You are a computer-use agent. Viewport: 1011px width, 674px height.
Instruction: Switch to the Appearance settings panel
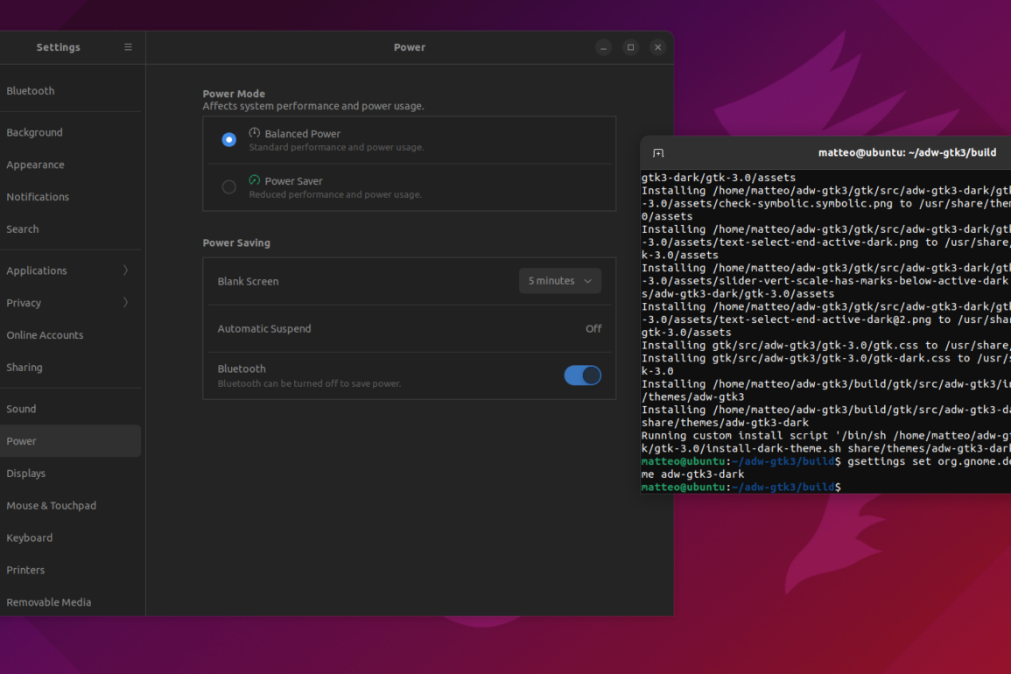coord(35,165)
